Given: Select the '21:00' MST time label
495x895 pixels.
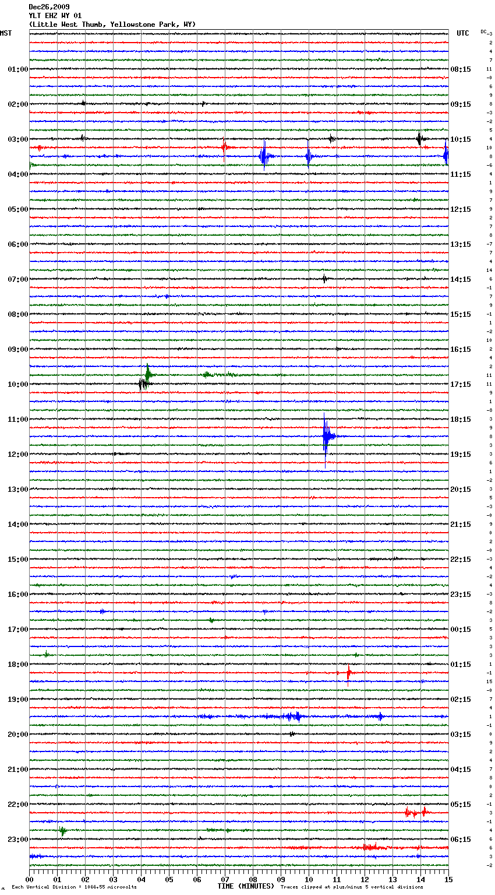Looking at the screenshot, I should tap(18, 770).
